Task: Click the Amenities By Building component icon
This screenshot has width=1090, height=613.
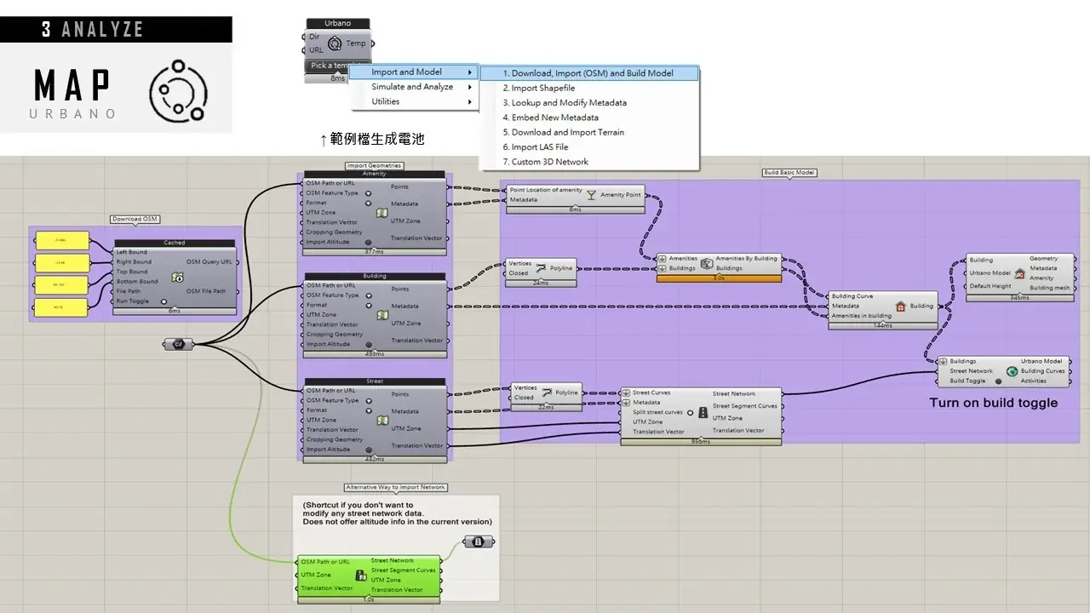Action: 706,263
